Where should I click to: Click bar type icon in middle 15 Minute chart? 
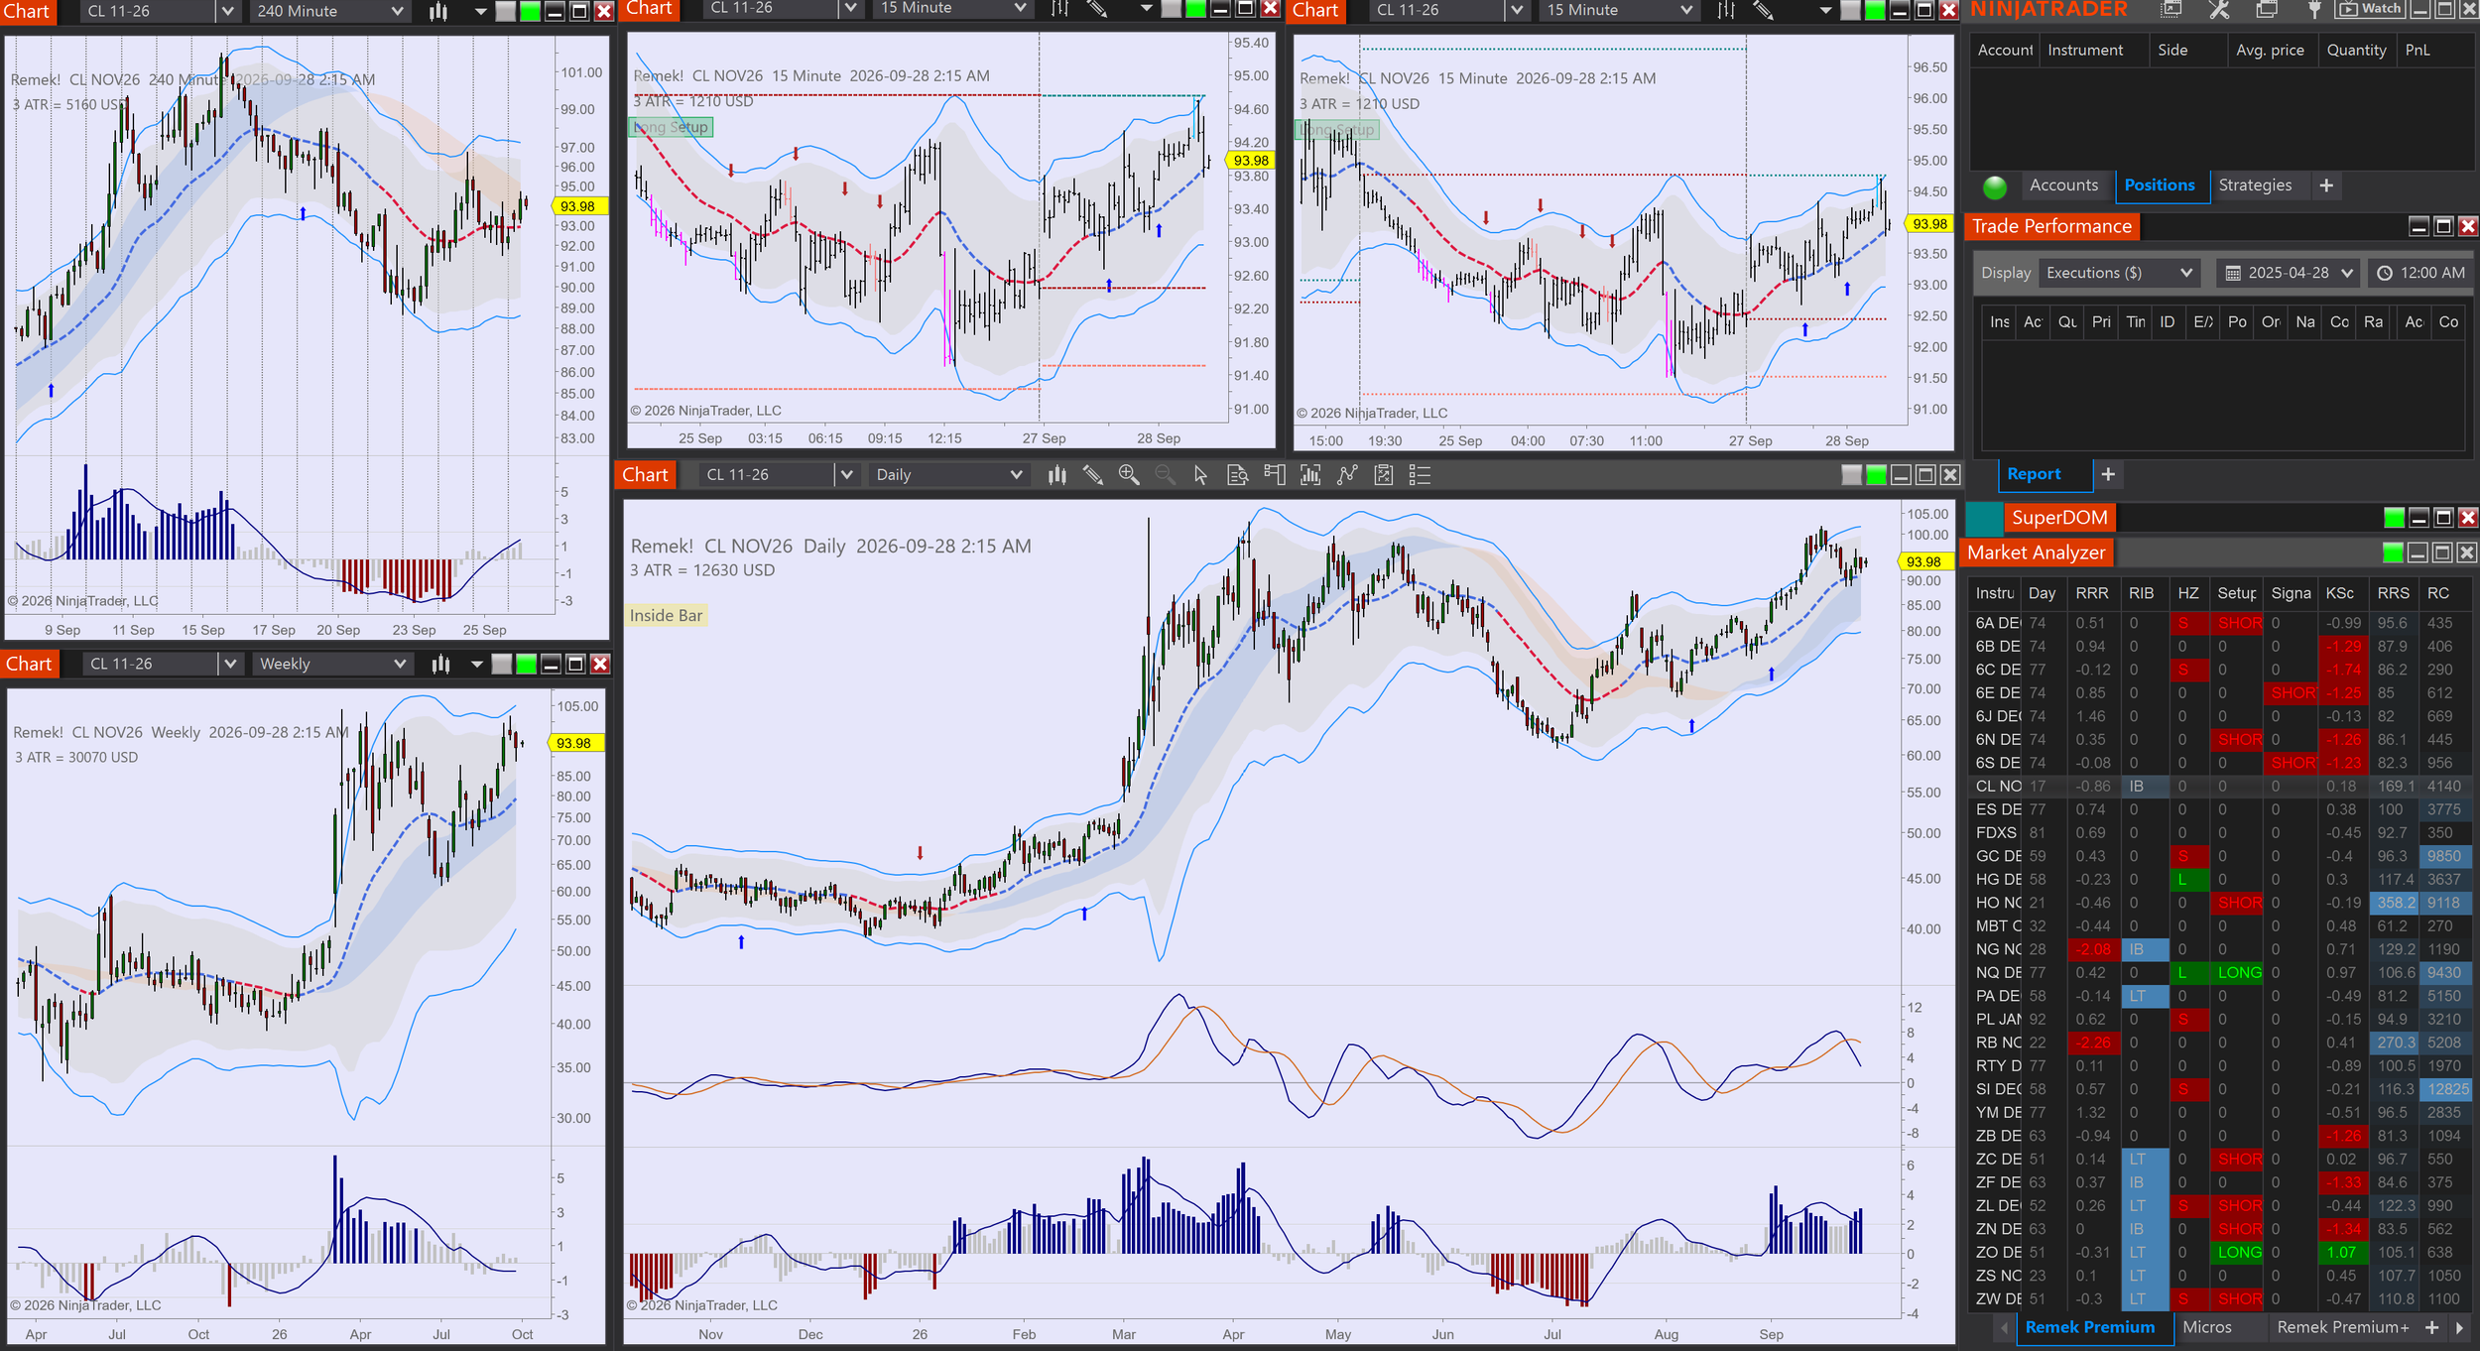point(1060,9)
